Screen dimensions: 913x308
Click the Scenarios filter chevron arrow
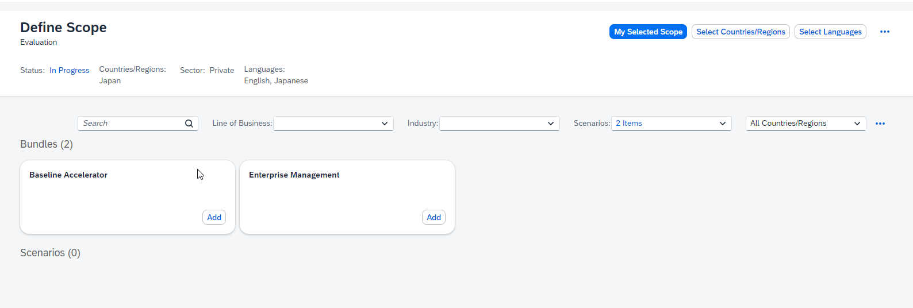(x=722, y=124)
